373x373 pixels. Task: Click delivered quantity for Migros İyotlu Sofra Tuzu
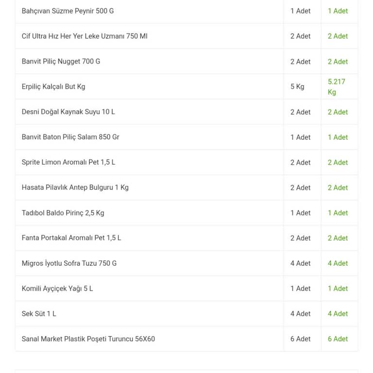(x=338, y=263)
